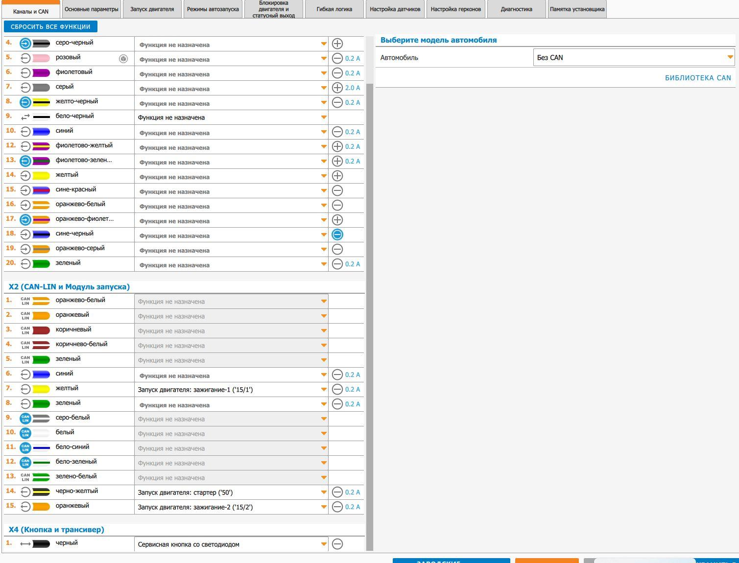The width and height of the screenshot is (739, 563).
Task: Open Настройка датчиков tab
Action: [395, 9]
